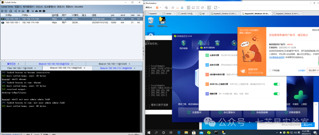The width and height of the screenshot is (319, 135).
Task: Open the 有效载荷(P) menu
Action: point(29,7)
